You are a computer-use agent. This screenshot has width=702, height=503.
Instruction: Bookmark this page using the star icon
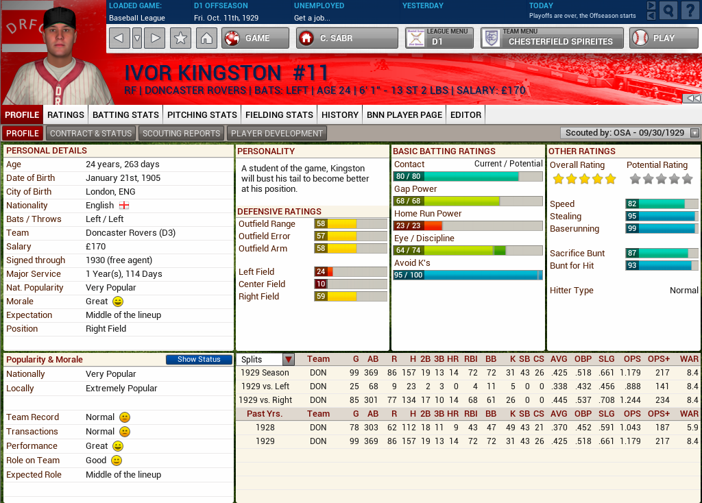pos(180,38)
